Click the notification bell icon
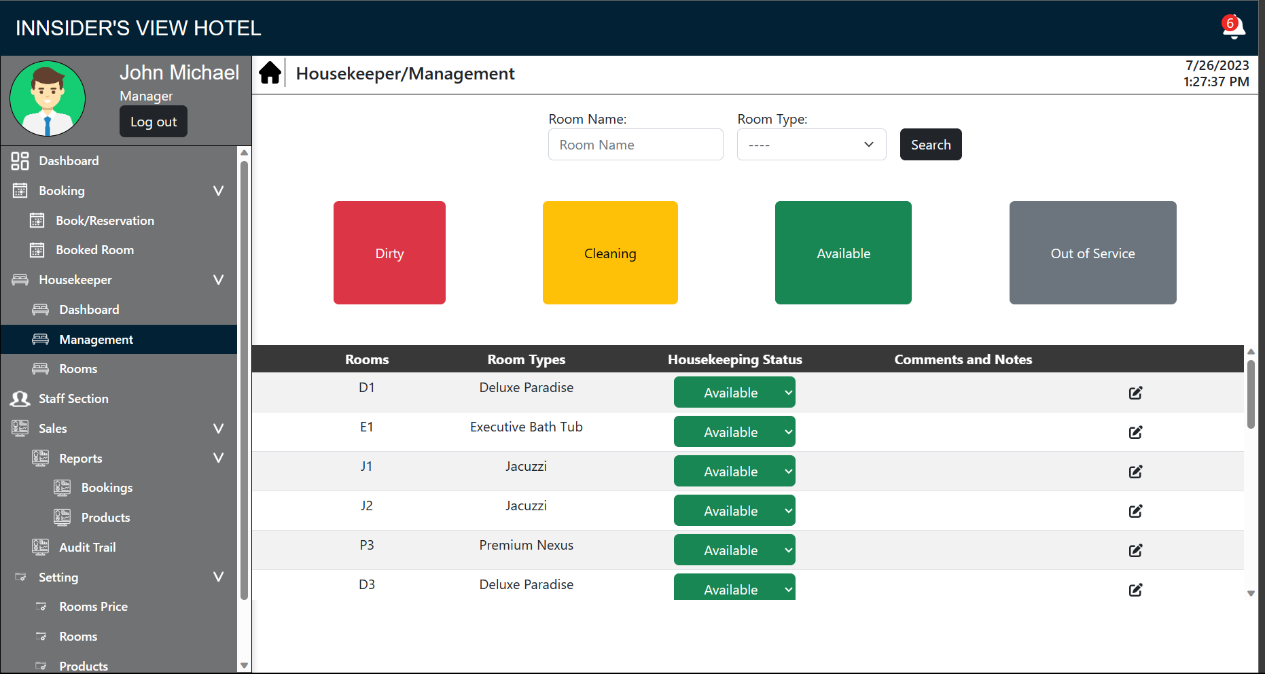The width and height of the screenshot is (1265, 674). (1233, 28)
